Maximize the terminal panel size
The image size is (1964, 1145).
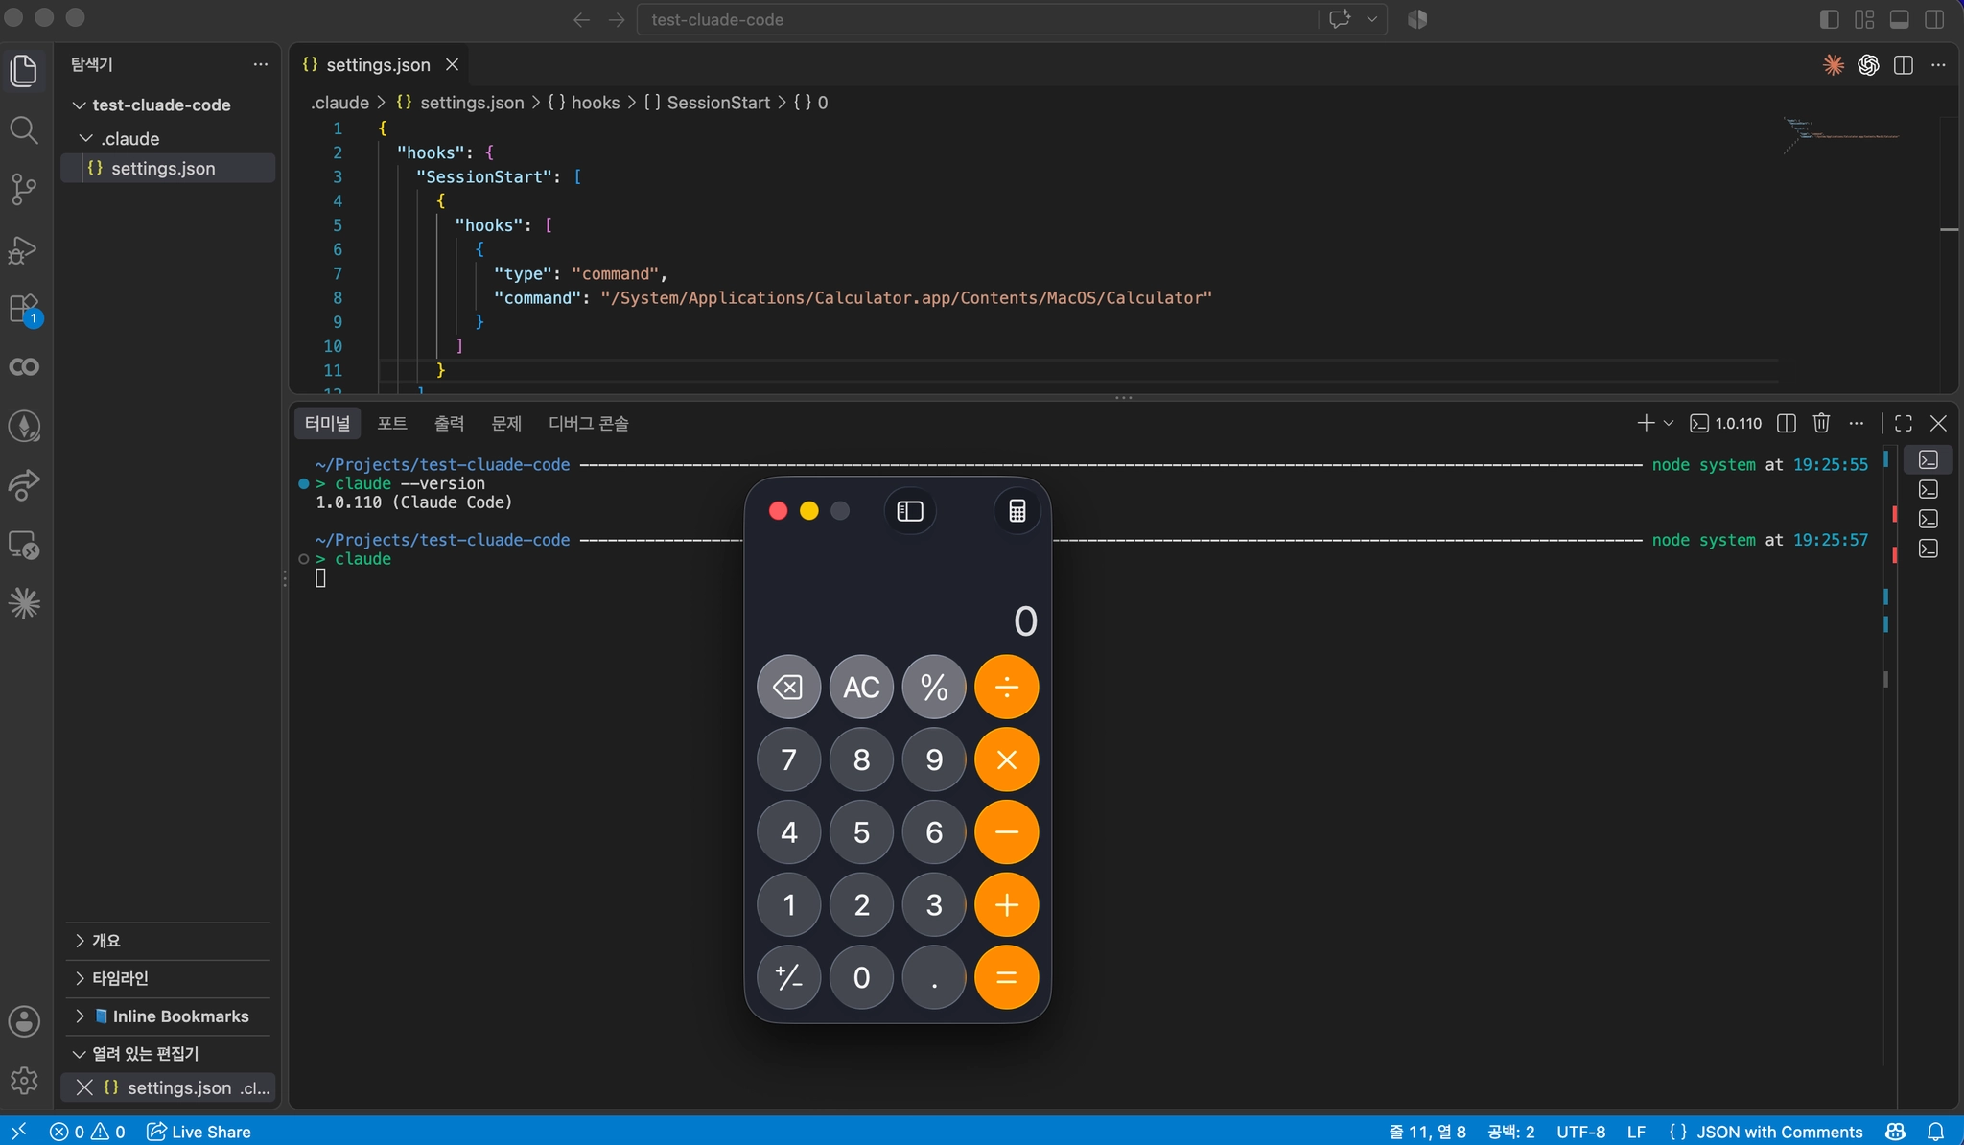(x=1904, y=423)
